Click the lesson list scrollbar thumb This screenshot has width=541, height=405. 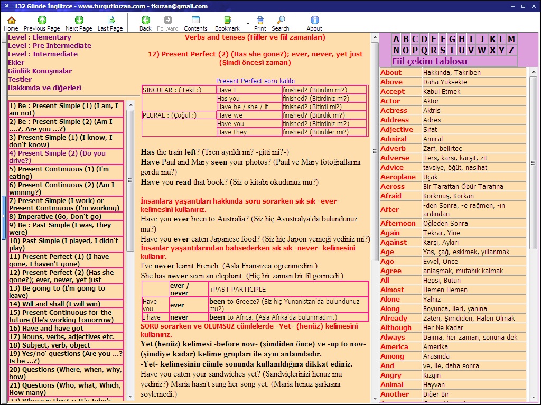point(130,180)
